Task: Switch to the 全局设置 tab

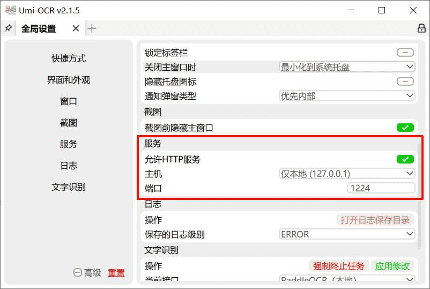Action: point(39,28)
